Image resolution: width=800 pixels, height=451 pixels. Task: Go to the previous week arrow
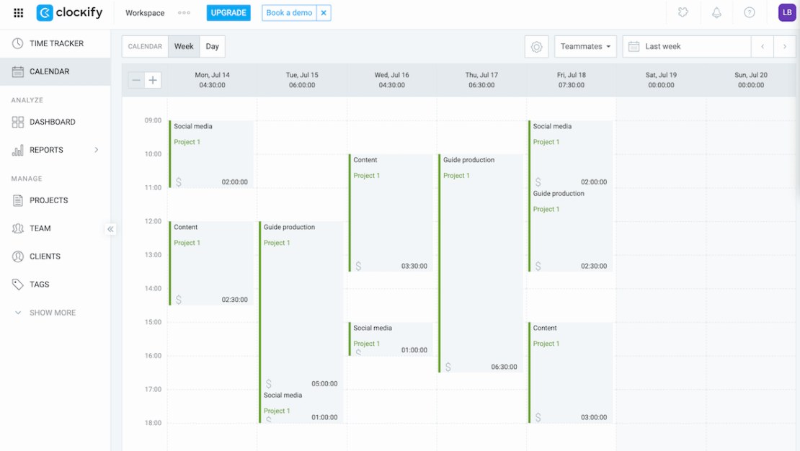pyautogui.click(x=763, y=47)
